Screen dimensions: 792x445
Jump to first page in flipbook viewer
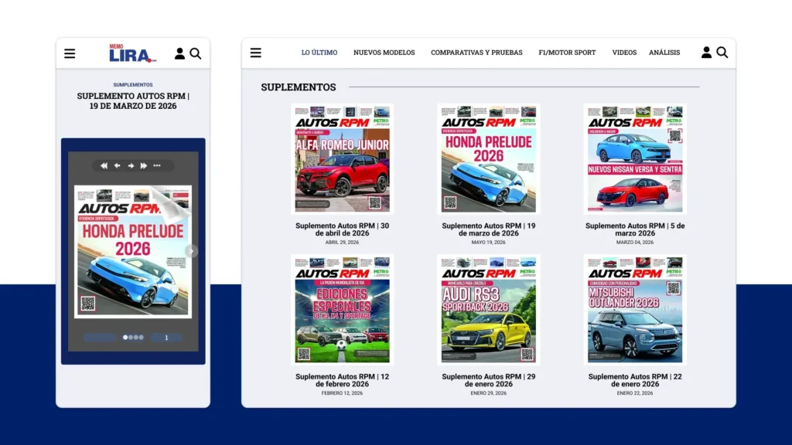[x=104, y=165]
